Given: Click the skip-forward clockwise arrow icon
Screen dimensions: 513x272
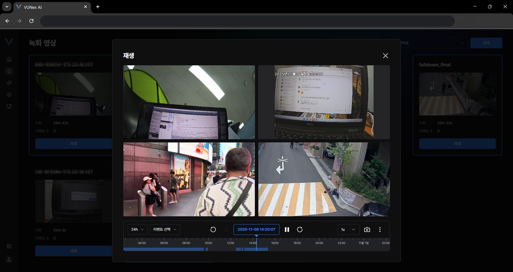Looking at the screenshot, I should tap(300, 230).
